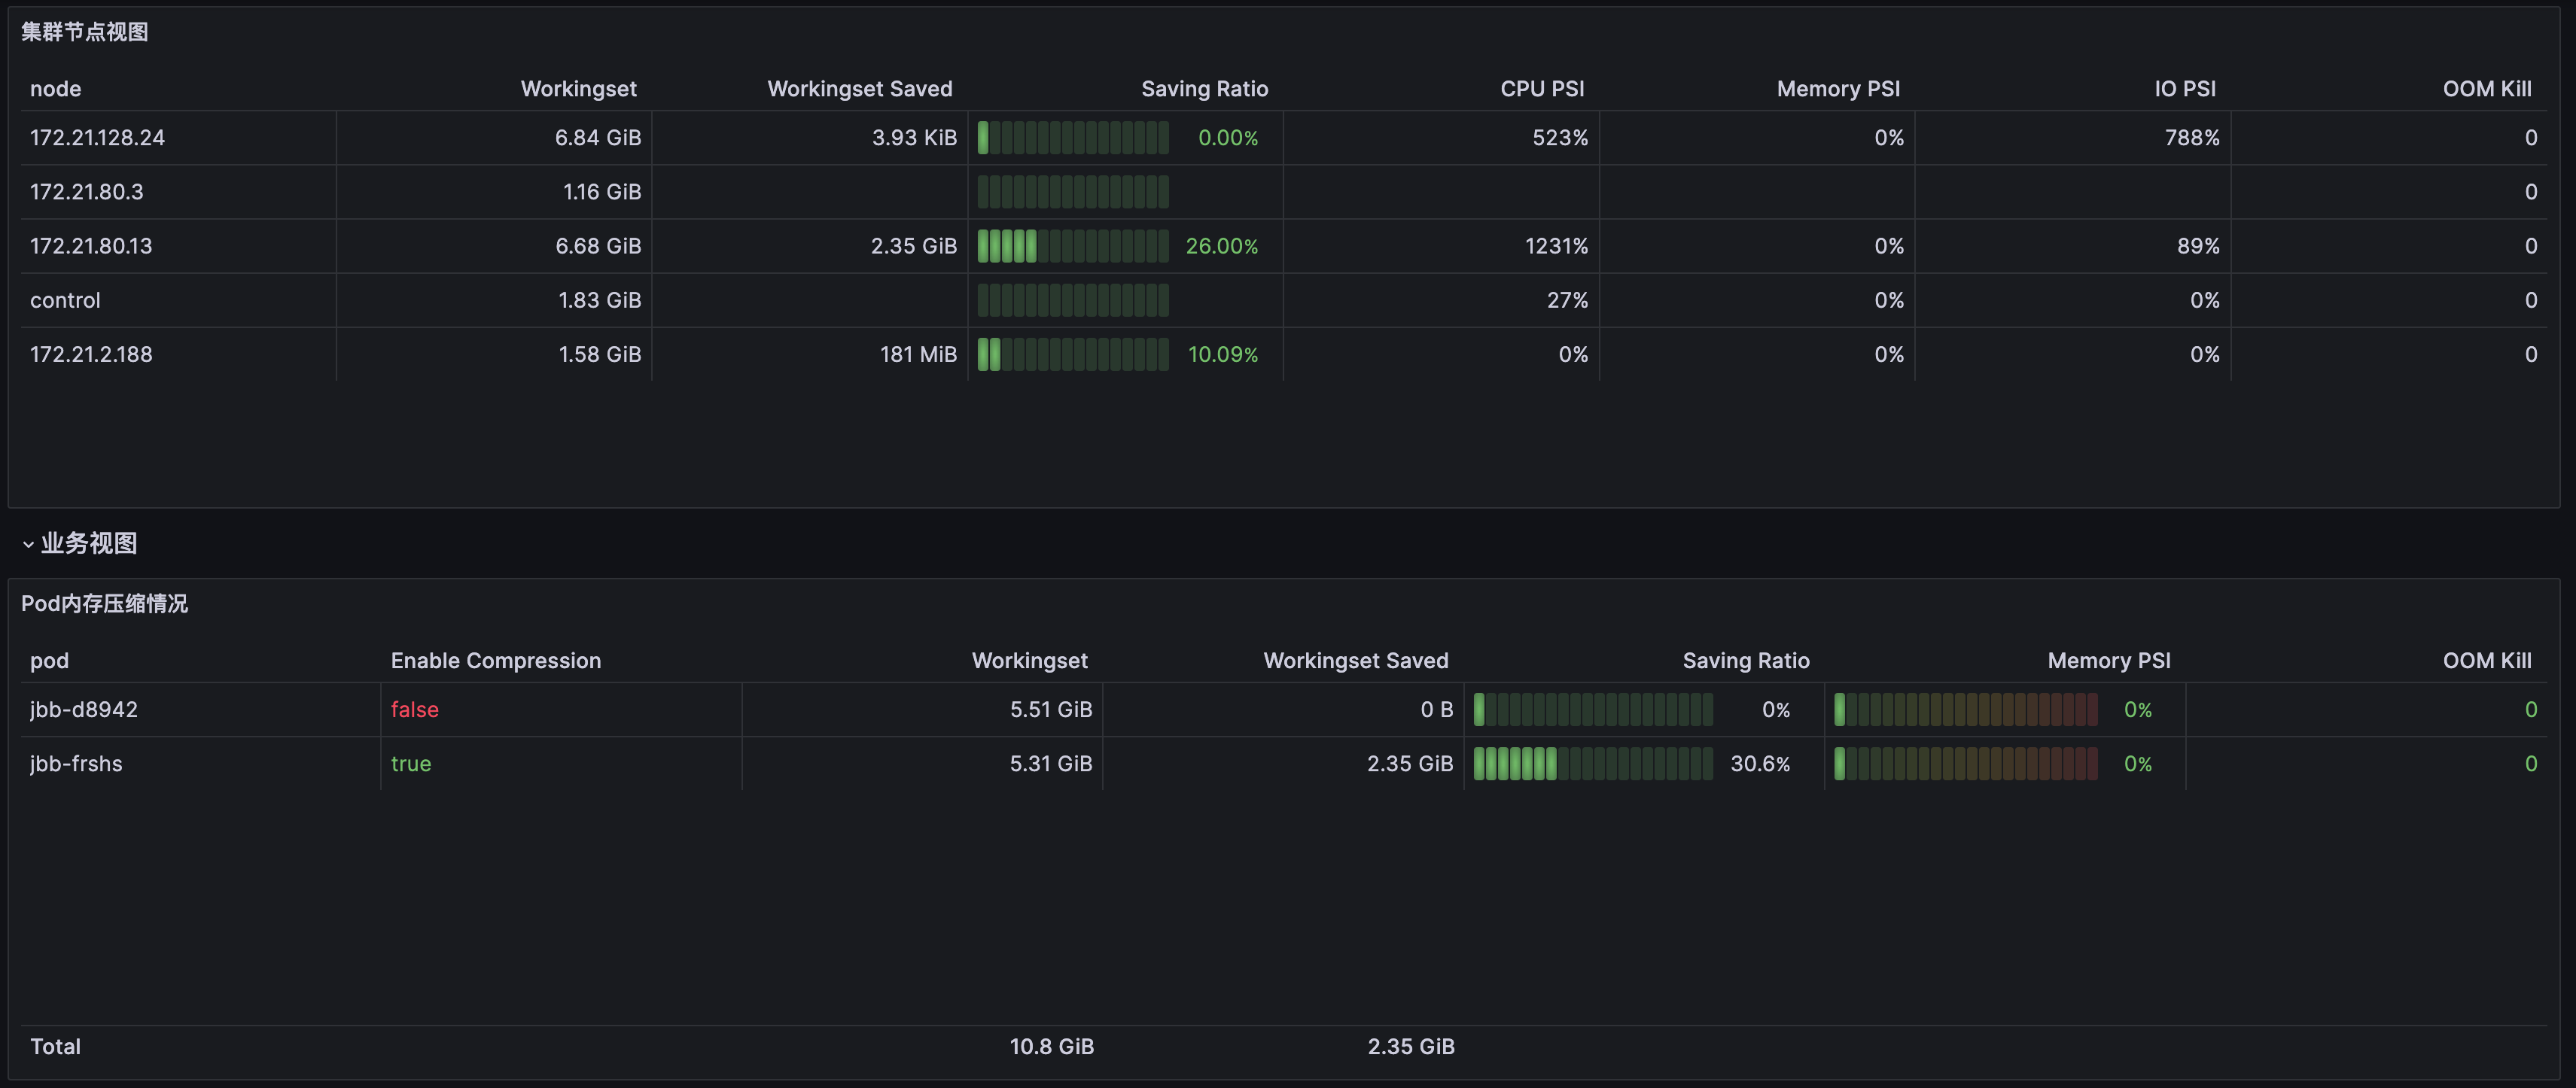
Task: Sort node table by Workingset column
Action: pyautogui.click(x=578, y=89)
